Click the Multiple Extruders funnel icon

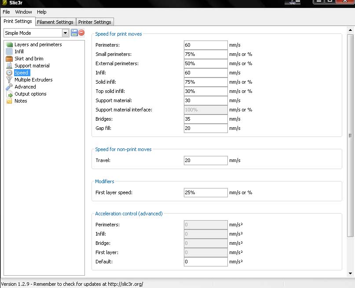pos(9,80)
